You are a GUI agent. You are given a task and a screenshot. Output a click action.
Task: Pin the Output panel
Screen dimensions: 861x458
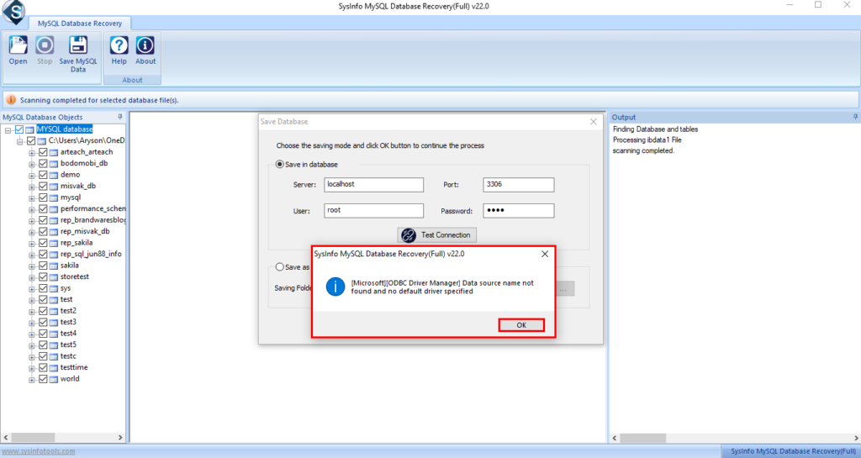pos(854,117)
